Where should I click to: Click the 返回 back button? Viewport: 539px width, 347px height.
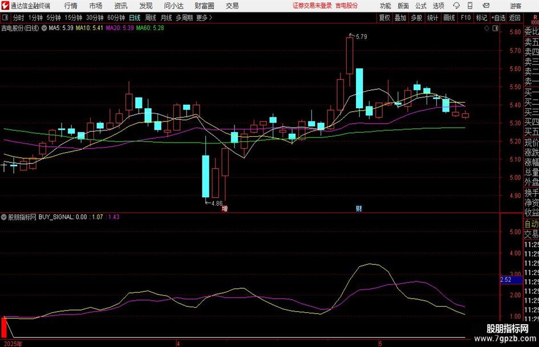[x=514, y=18]
